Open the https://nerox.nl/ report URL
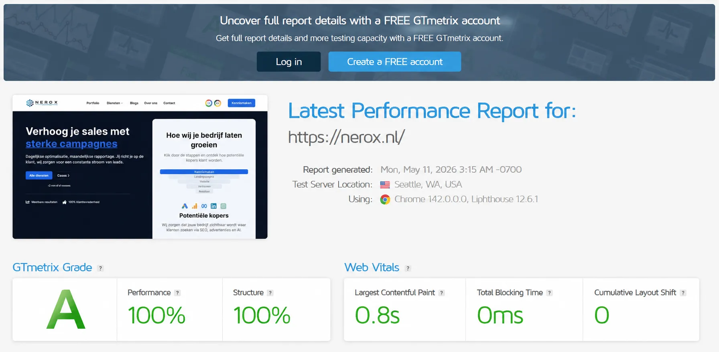The height and width of the screenshot is (352, 719). (347, 137)
